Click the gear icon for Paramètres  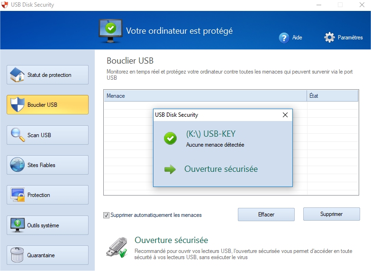pos(329,37)
